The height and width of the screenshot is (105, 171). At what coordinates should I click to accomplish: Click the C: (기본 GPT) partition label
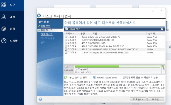81,69
